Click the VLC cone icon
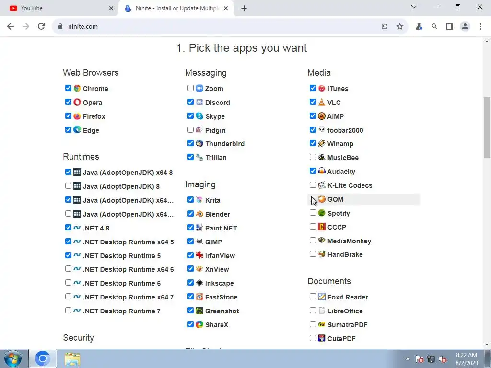 (x=322, y=102)
